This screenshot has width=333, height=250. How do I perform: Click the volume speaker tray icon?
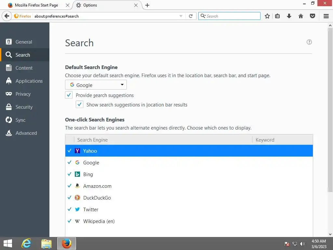[x=302, y=244]
